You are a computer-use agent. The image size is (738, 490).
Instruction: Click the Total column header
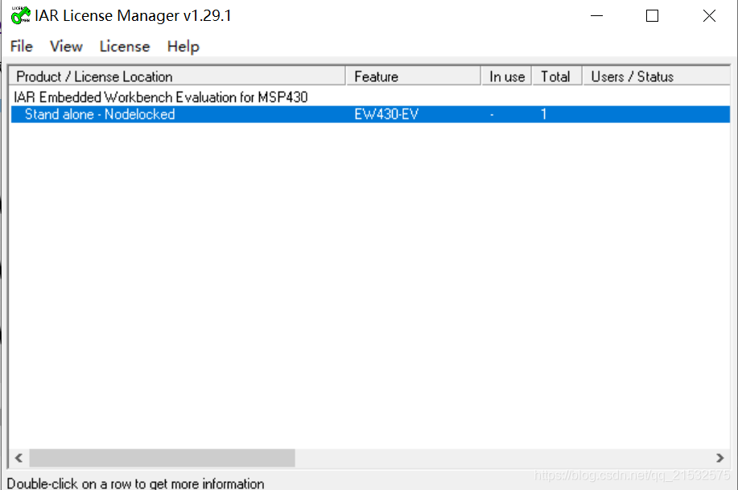click(x=557, y=76)
